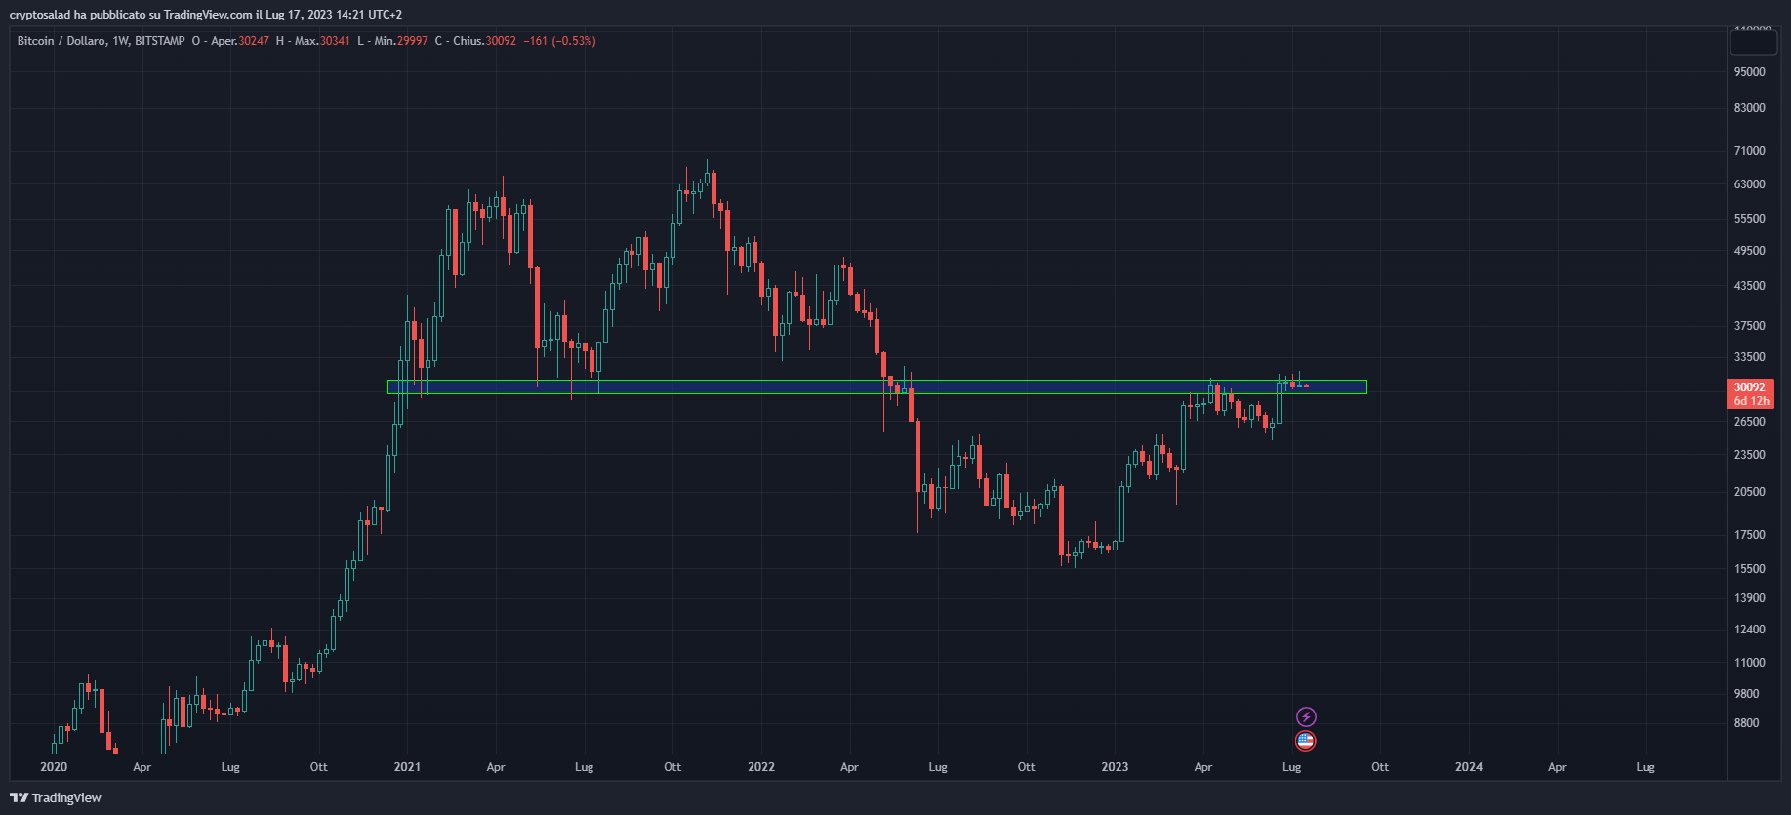Select the blue horizontal price zone rectangle

point(877,387)
